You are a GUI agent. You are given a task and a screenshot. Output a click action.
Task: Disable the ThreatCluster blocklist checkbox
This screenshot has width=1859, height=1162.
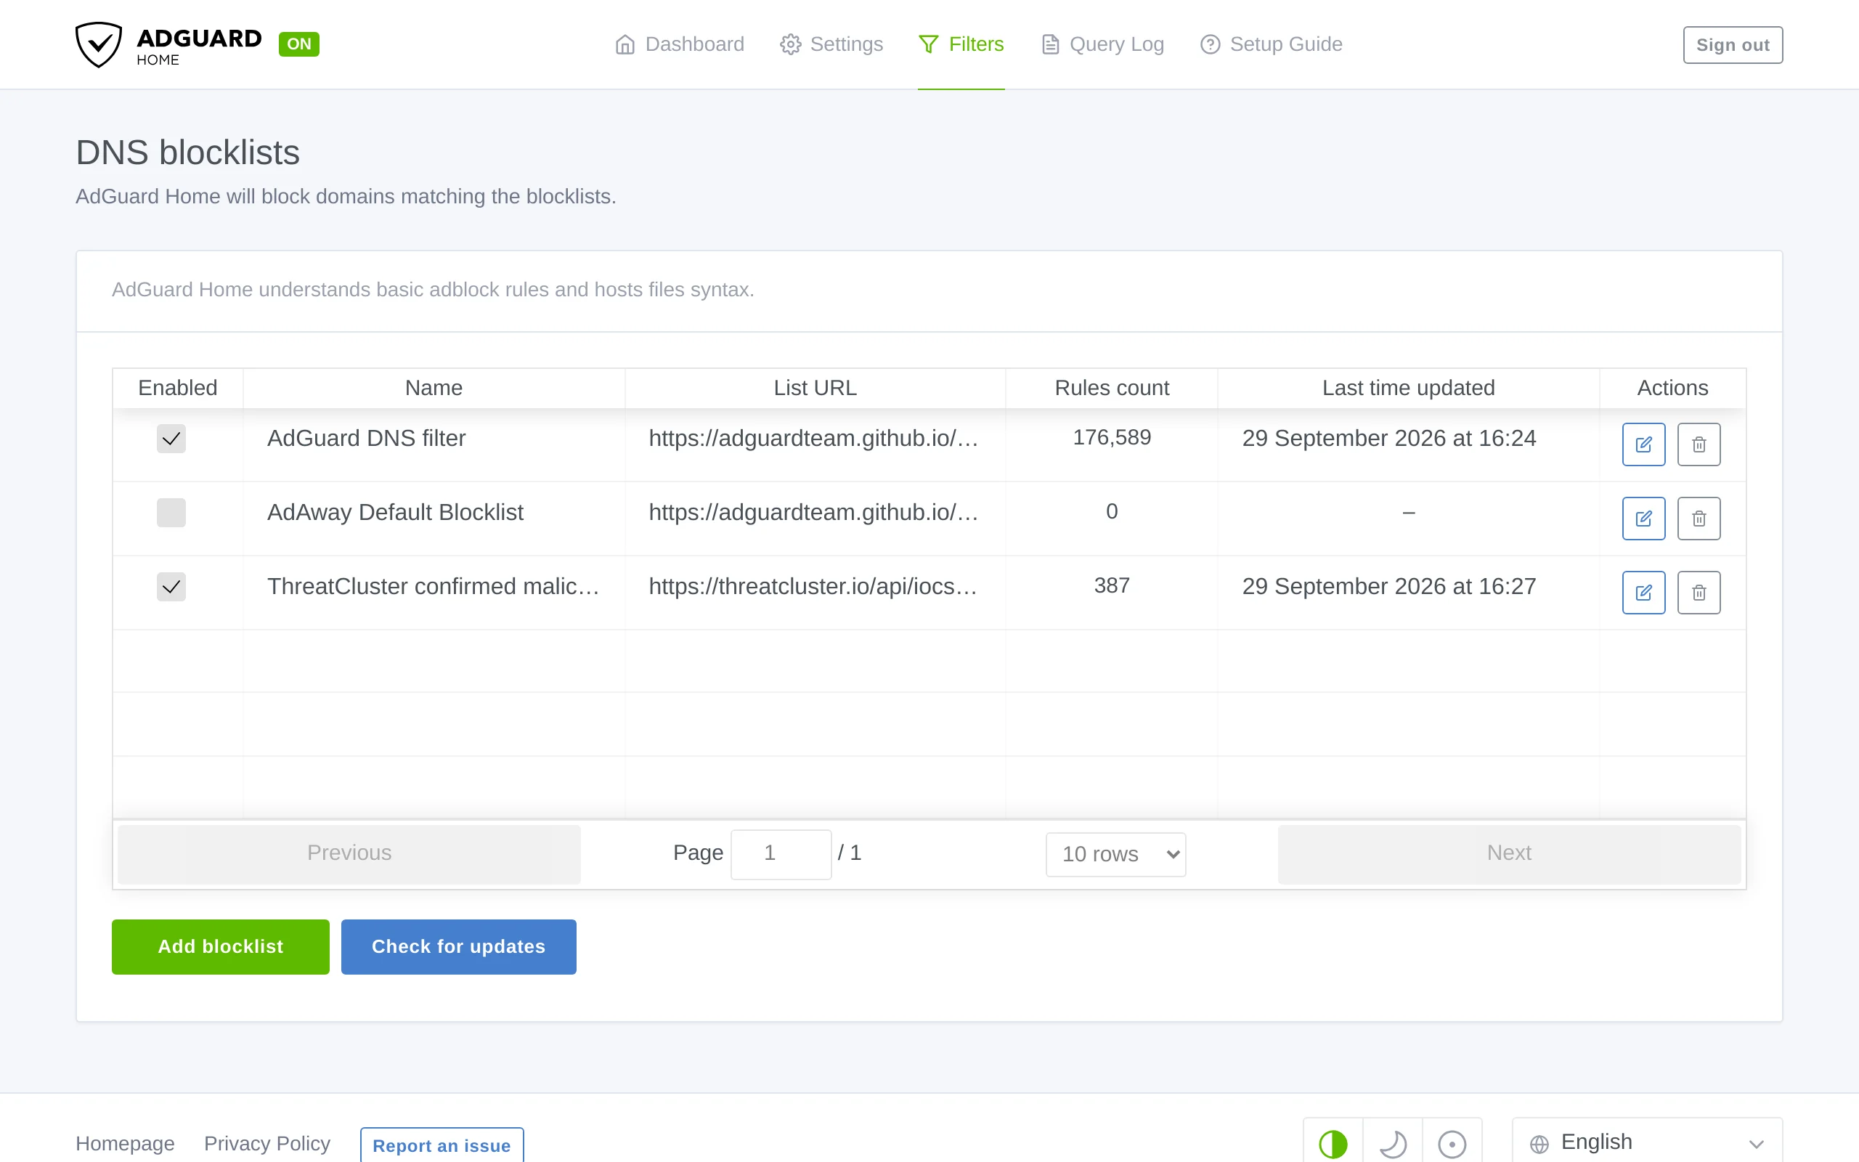pos(171,587)
